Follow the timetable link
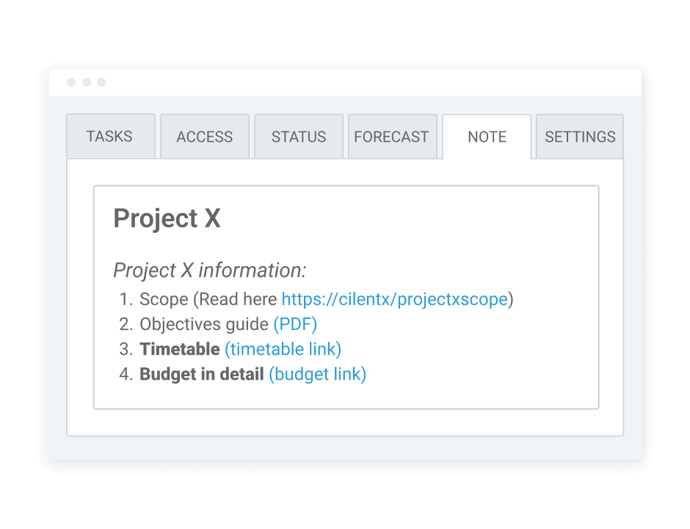 coord(283,349)
